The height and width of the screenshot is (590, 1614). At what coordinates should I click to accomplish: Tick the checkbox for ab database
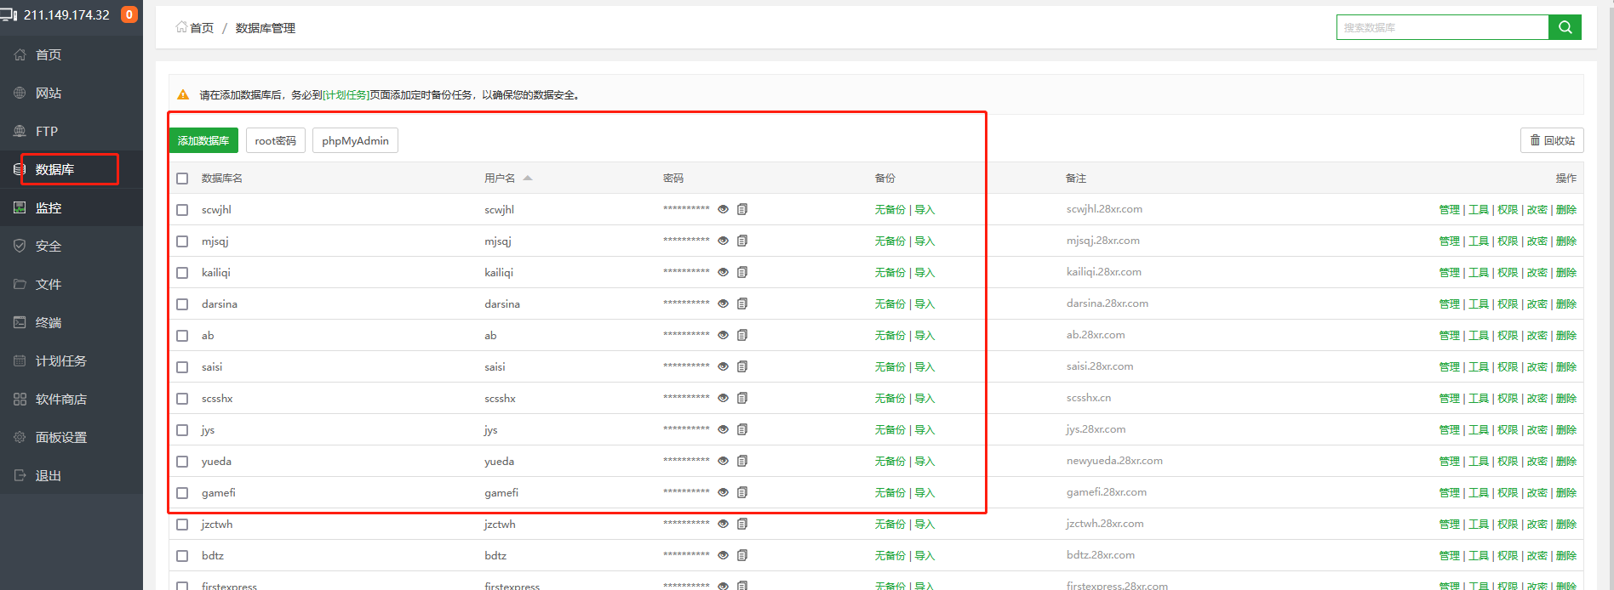pyautogui.click(x=182, y=336)
